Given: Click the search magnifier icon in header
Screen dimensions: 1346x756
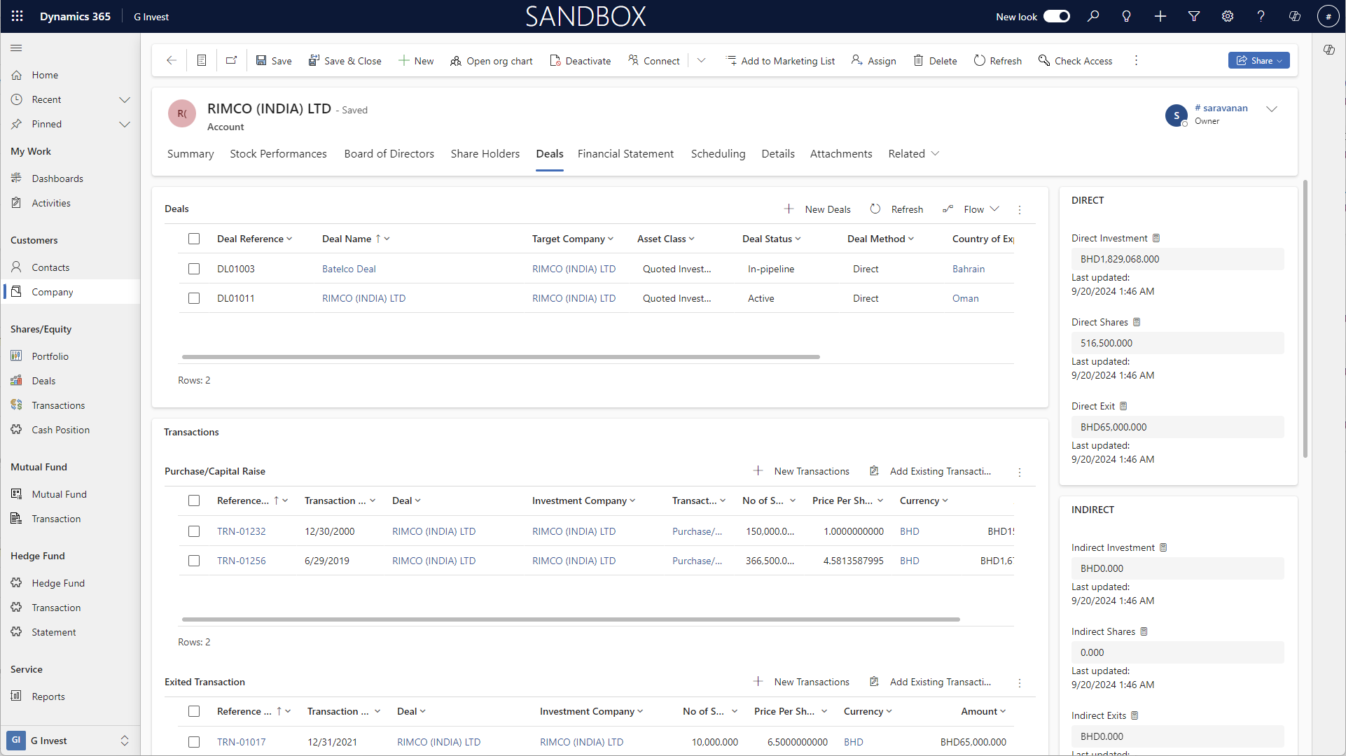Looking at the screenshot, I should pyautogui.click(x=1092, y=16).
